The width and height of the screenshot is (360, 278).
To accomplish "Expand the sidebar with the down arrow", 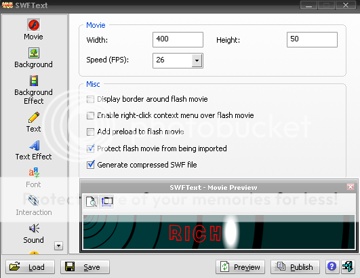I will (58, 246).
